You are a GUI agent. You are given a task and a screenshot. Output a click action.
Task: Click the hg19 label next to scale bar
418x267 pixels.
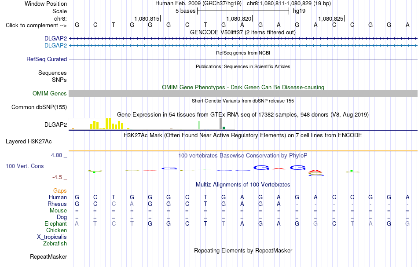[x=299, y=11]
